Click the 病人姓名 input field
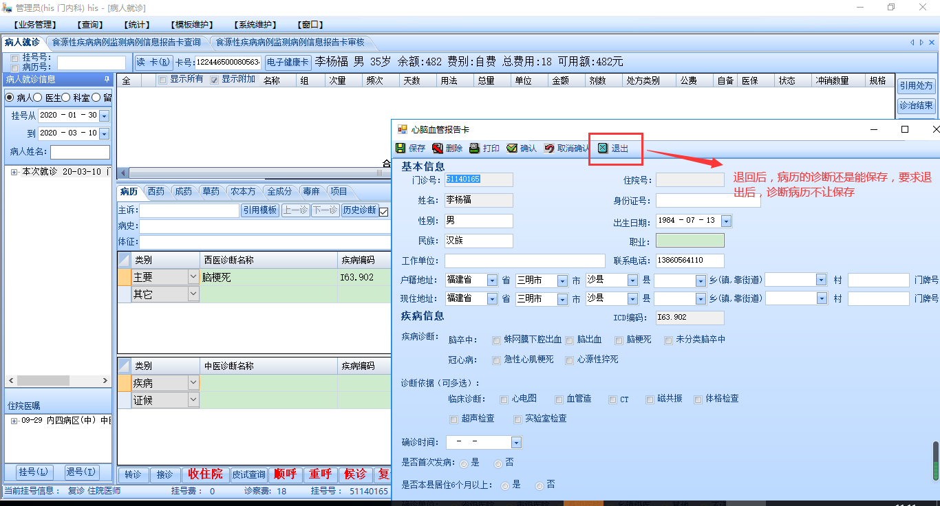The height and width of the screenshot is (506, 940). [x=80, y=152]
